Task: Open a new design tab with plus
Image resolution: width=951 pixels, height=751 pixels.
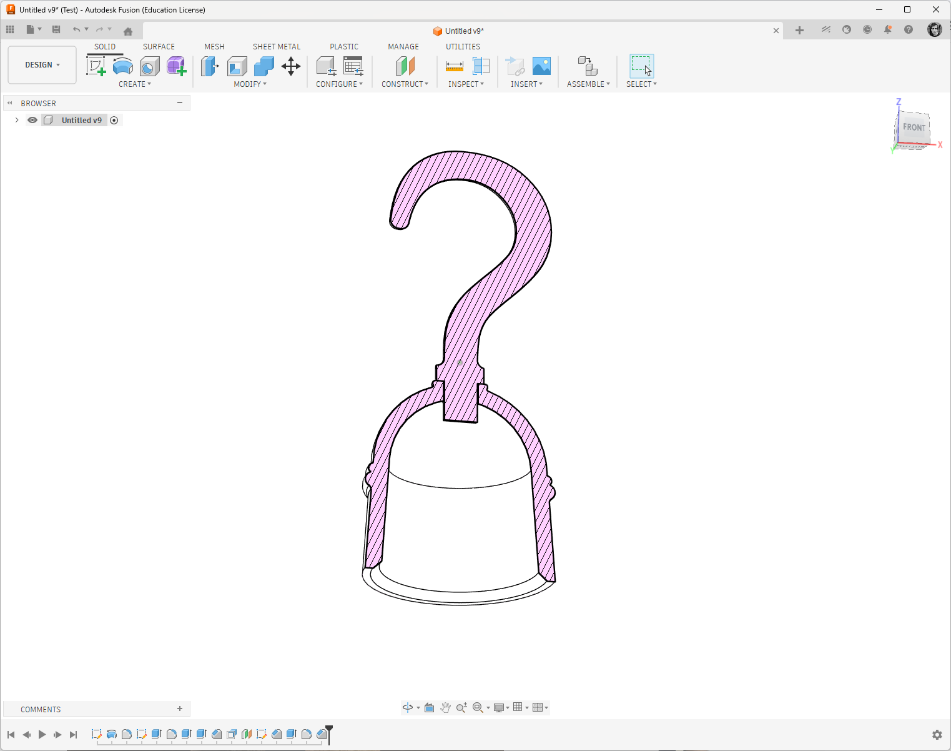Action: click(799, 30)
